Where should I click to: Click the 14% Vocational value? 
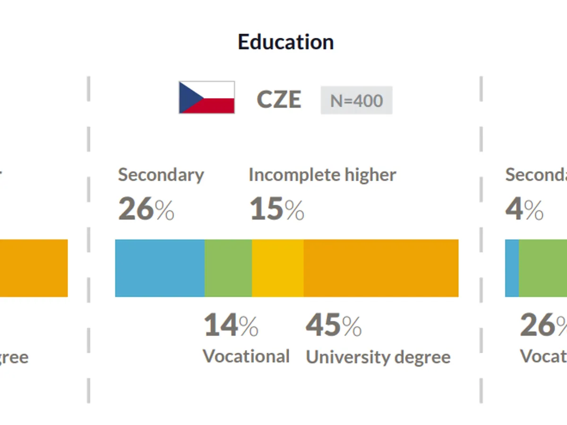[231, 325]
